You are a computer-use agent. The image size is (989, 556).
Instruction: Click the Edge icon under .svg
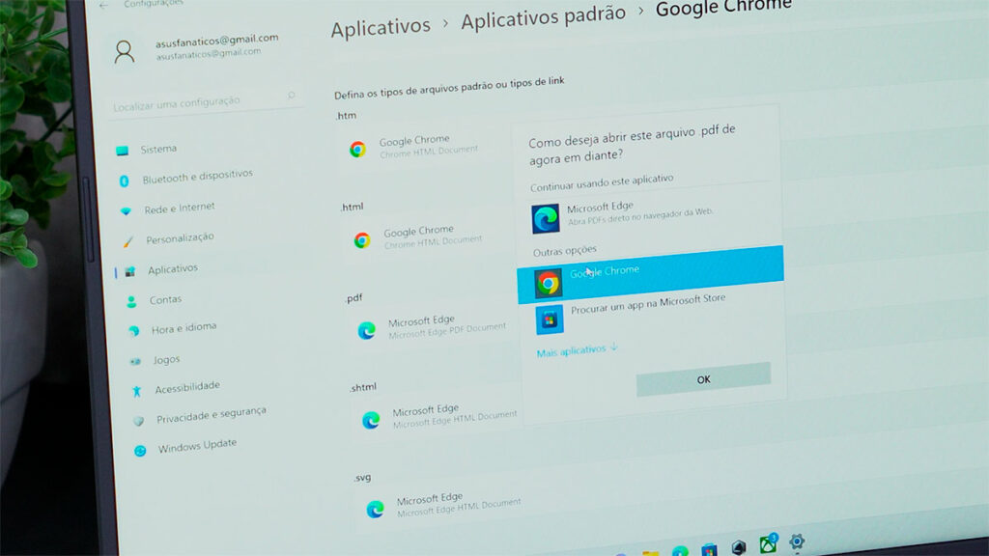[376, 509]
